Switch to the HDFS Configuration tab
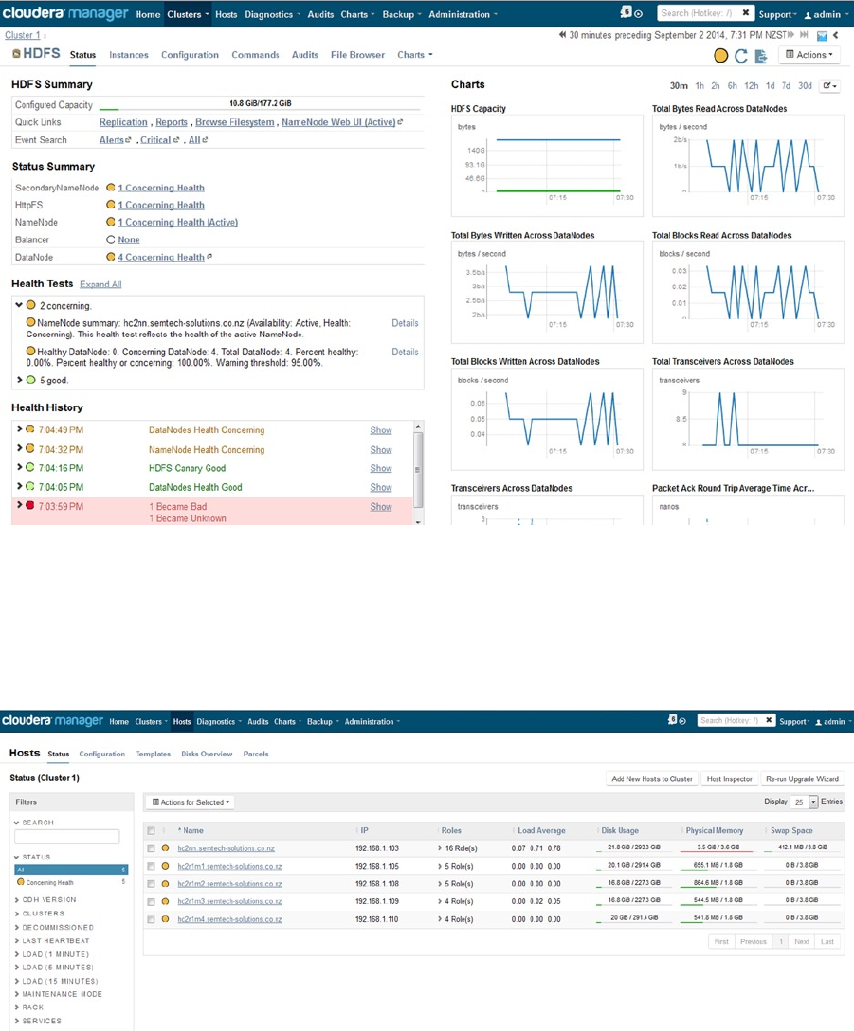Image resolution: width=854 pixels, height=1031 pixels. pos(190,55)
